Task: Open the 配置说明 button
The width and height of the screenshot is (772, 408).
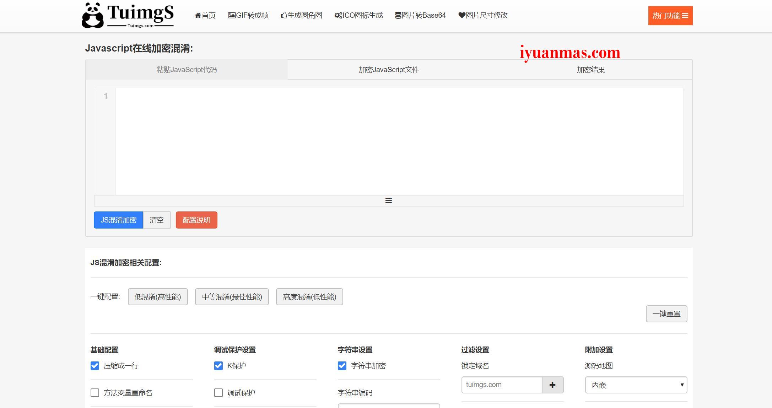Action: point(196,220)
